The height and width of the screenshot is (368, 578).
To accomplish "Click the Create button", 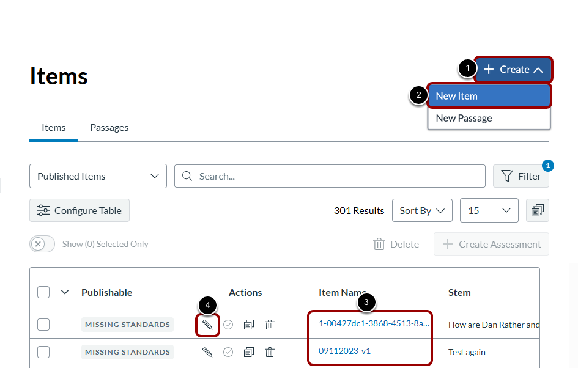I will click(514, 69).
